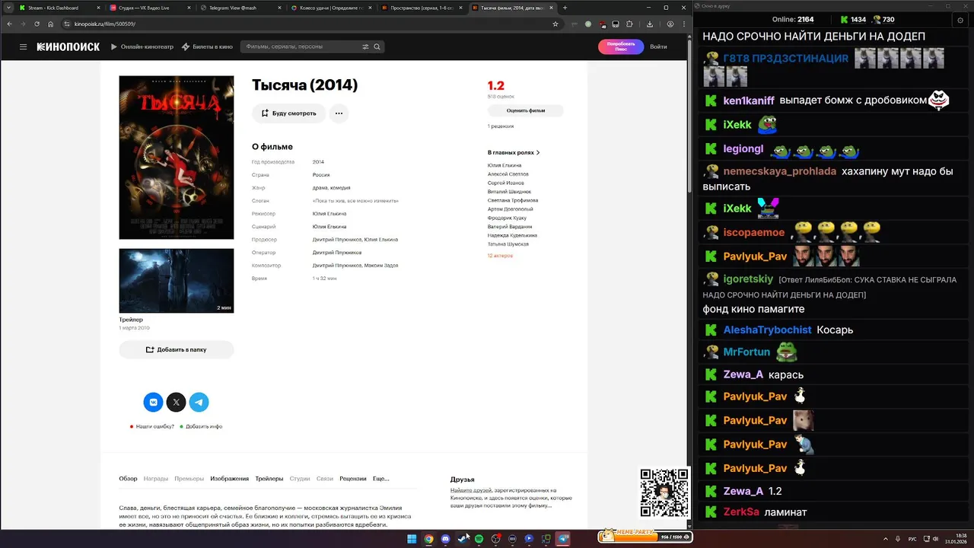Click username AleshaTrybochist in chat

[767, 330]
